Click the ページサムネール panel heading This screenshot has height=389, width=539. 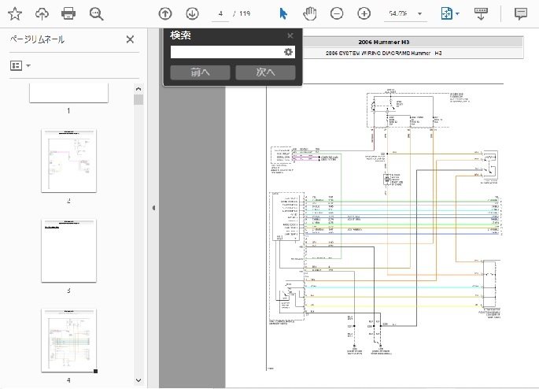point(37,39)
